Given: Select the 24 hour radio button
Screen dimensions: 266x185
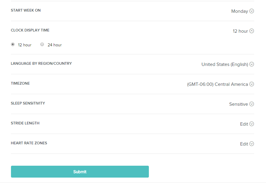Looking at the screenshot, I should [x=42, y=44].
